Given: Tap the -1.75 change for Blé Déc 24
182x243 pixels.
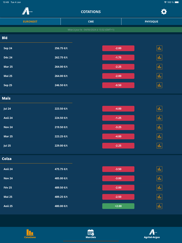Looking at the screenshot, I should click(x=118, y=58).
